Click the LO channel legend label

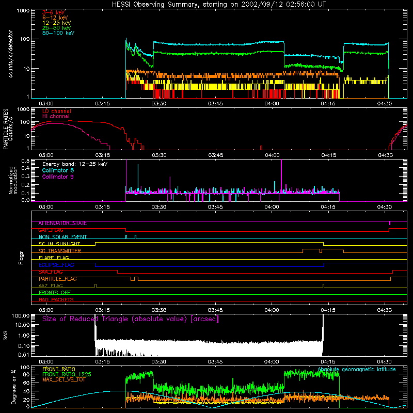coord(57,111)
